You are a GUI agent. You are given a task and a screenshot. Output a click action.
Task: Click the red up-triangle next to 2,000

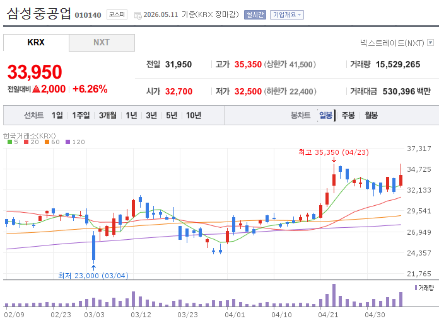pyautogui.click(x=37, y=89)
